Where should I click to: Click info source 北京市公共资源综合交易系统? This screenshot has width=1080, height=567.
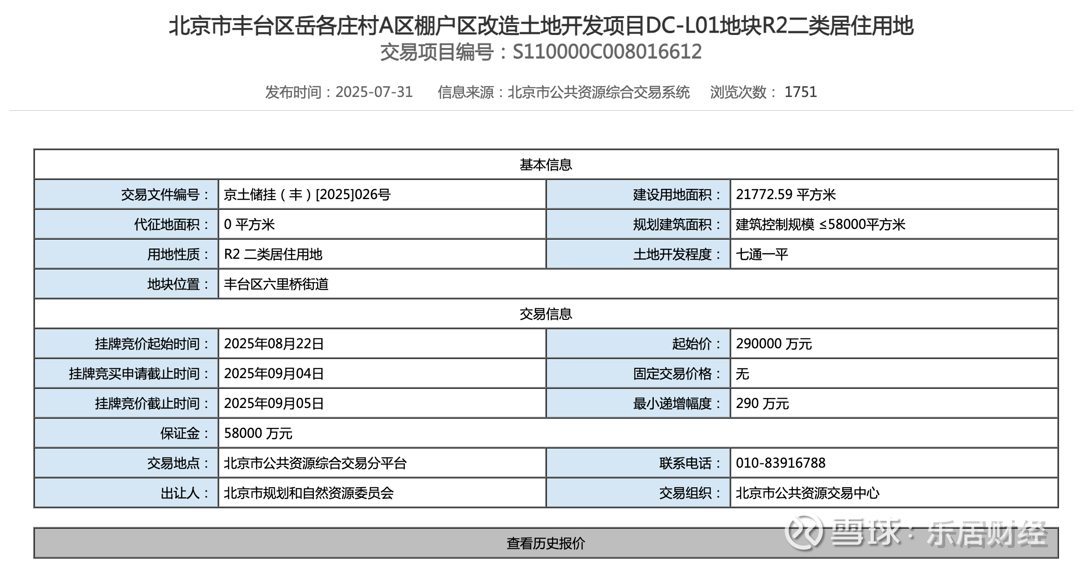tap(598, 92)
